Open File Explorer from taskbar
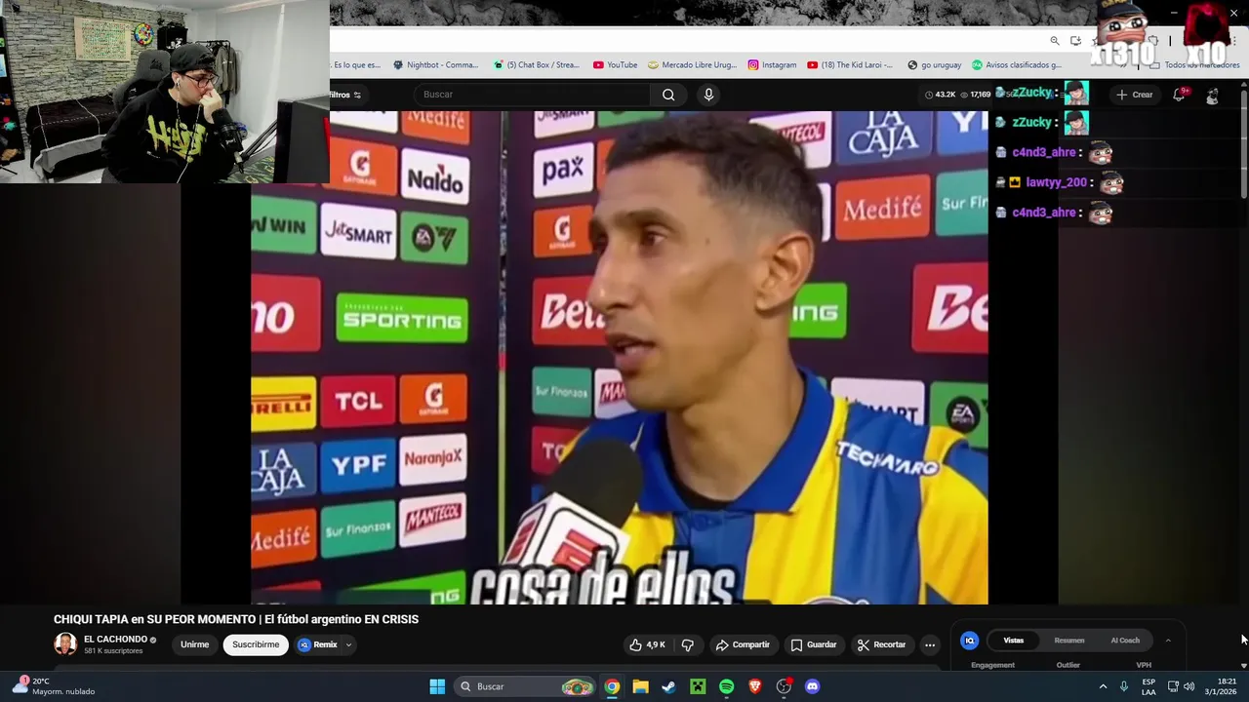 point(640,686)
